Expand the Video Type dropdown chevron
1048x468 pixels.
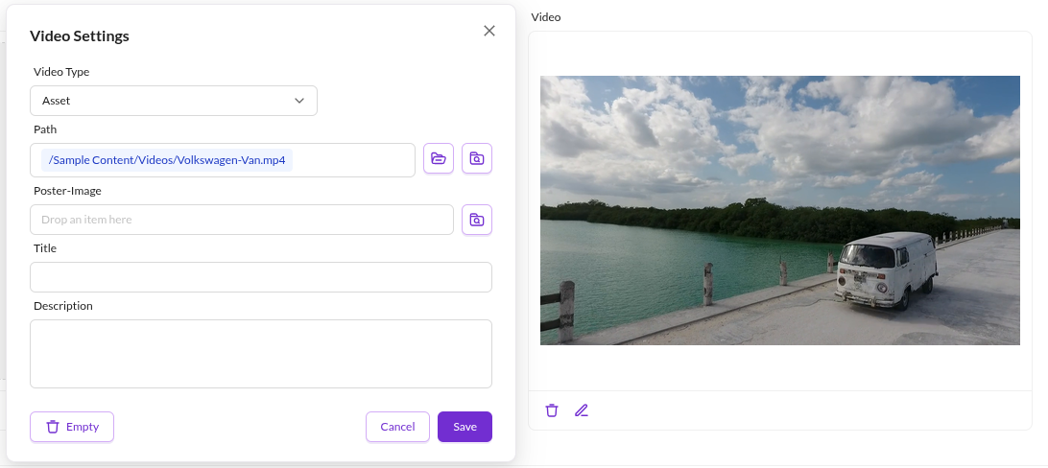click(x=299, y=101)
